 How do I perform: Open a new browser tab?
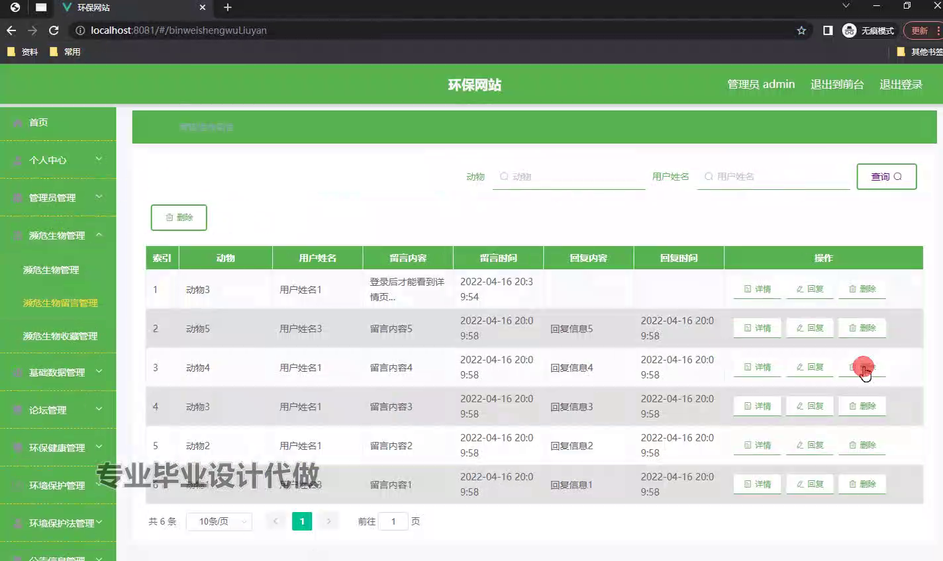[x=228, y=7]
